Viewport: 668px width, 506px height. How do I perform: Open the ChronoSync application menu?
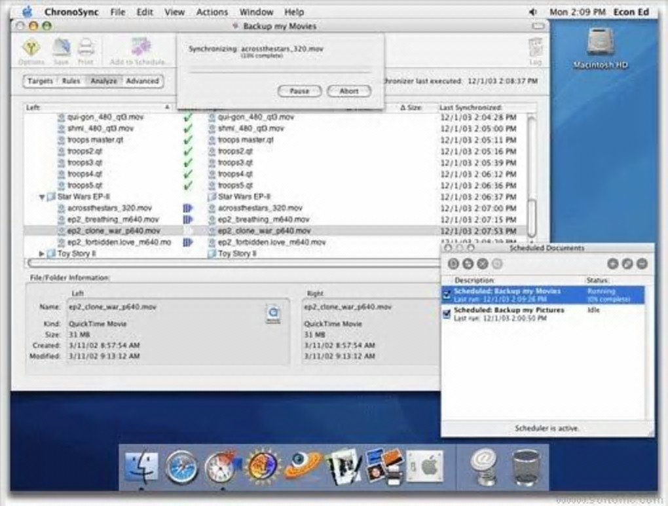[x=71, y=12]
